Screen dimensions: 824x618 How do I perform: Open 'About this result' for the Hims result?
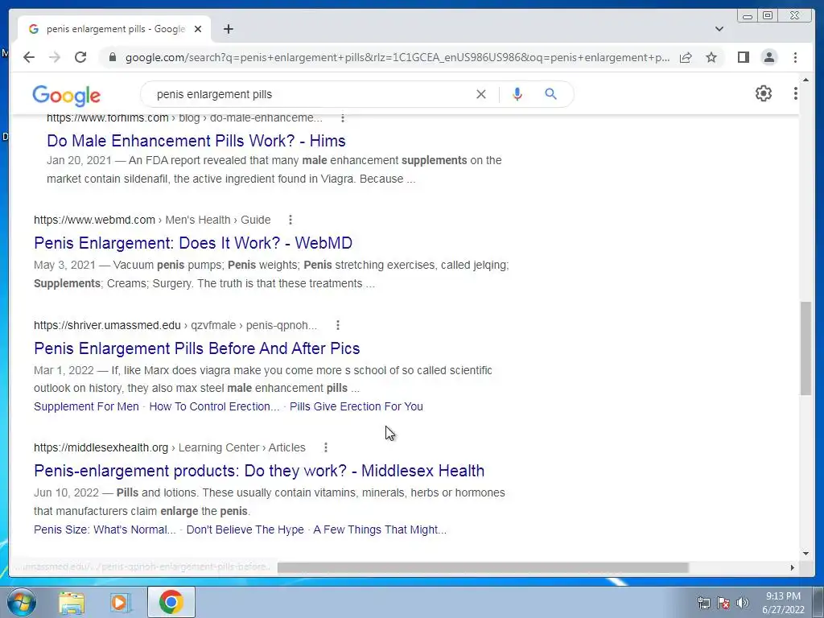[343, 117]
